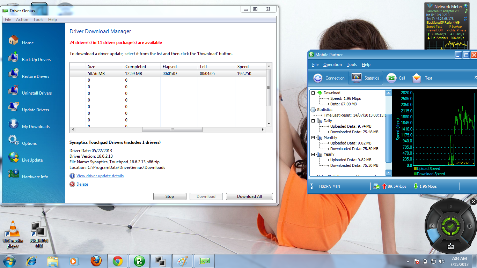Open Google Chrome from the taskbar
The width and height of the screenshot is (477, 268).
click(118, 261)
